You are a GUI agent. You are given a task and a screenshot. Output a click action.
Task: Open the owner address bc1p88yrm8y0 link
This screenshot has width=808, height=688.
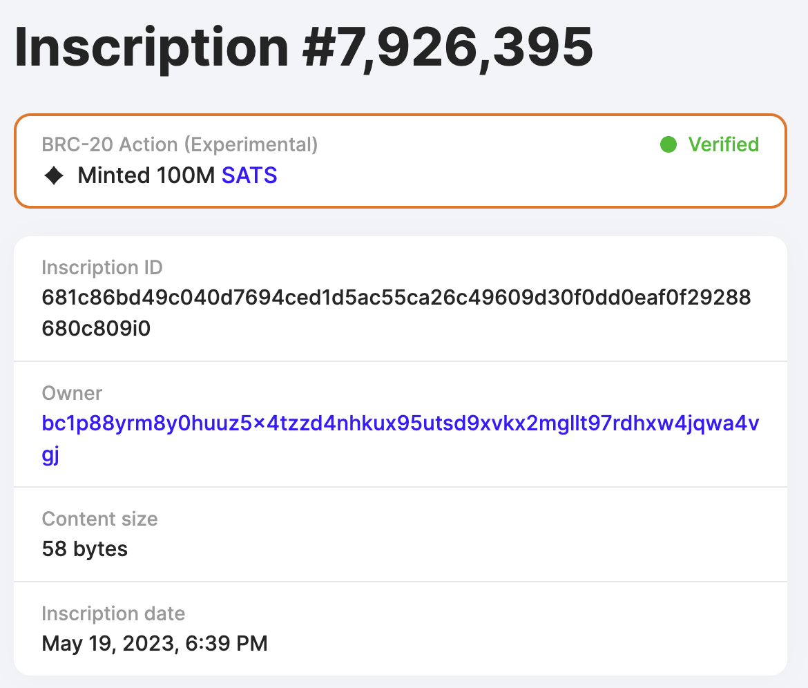coord(400,439)
